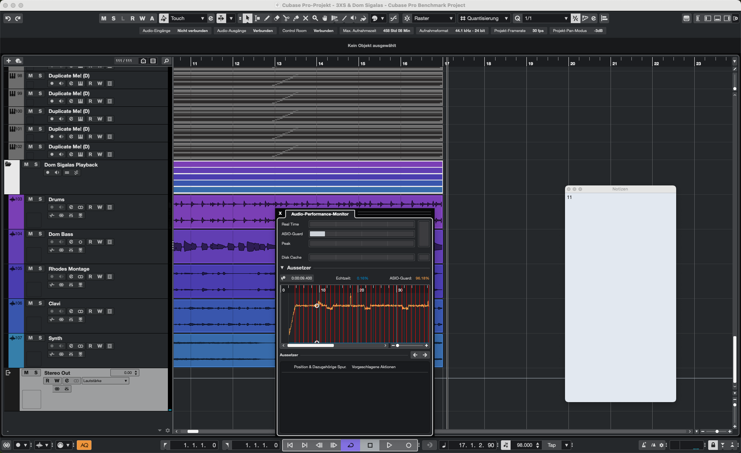
Task: Collapse the Aussetzer section triangle
Action: [282, 268]
